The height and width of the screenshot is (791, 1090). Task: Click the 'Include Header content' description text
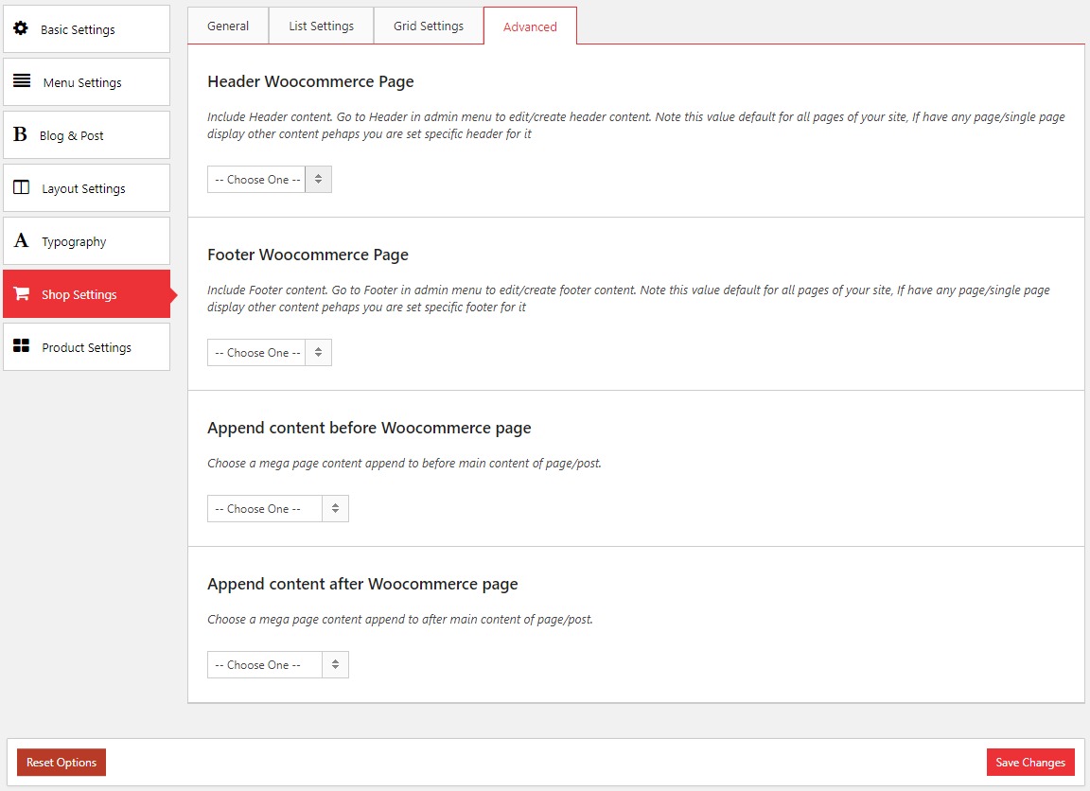click(636, 125)
